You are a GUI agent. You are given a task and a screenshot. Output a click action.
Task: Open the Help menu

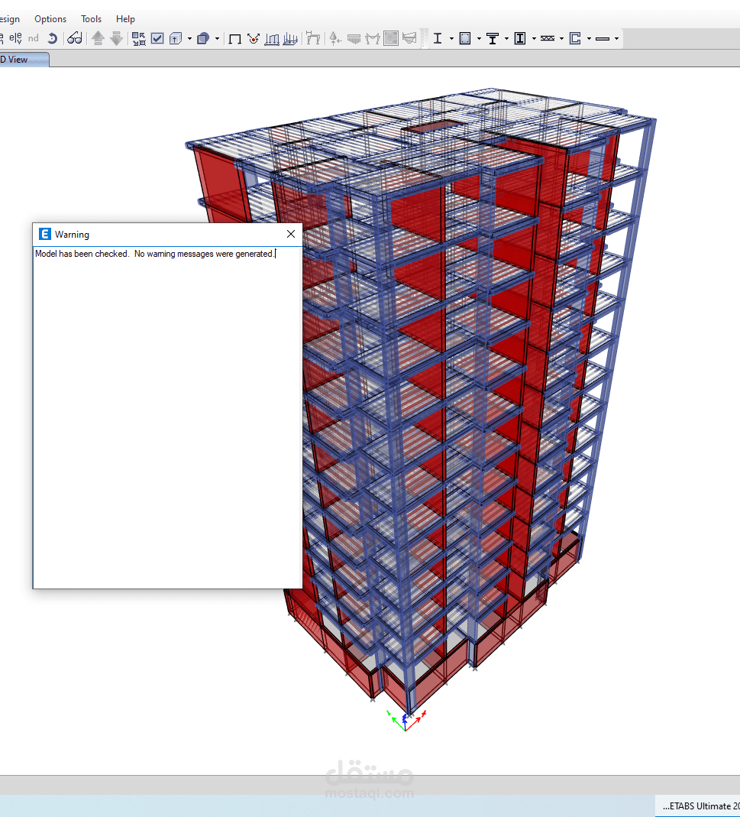pos(125,19)
